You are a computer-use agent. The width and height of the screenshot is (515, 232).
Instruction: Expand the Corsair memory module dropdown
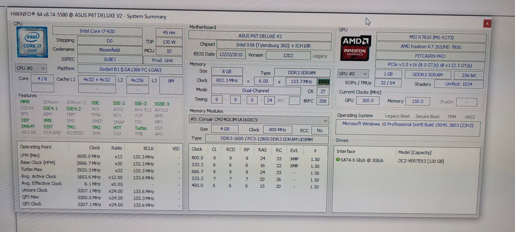[x=259, y=120]
